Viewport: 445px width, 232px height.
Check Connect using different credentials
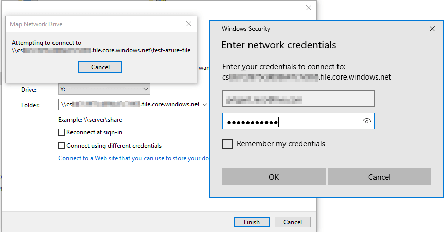tap(61, 146)
